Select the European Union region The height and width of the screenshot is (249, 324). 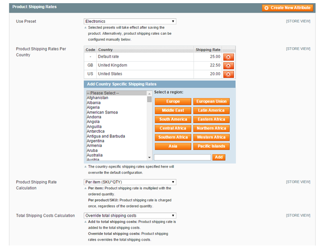point(212,102)
